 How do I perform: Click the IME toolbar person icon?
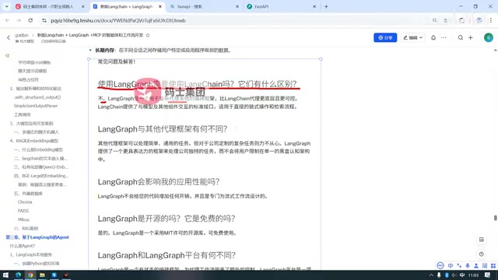(x=476, y=265)
